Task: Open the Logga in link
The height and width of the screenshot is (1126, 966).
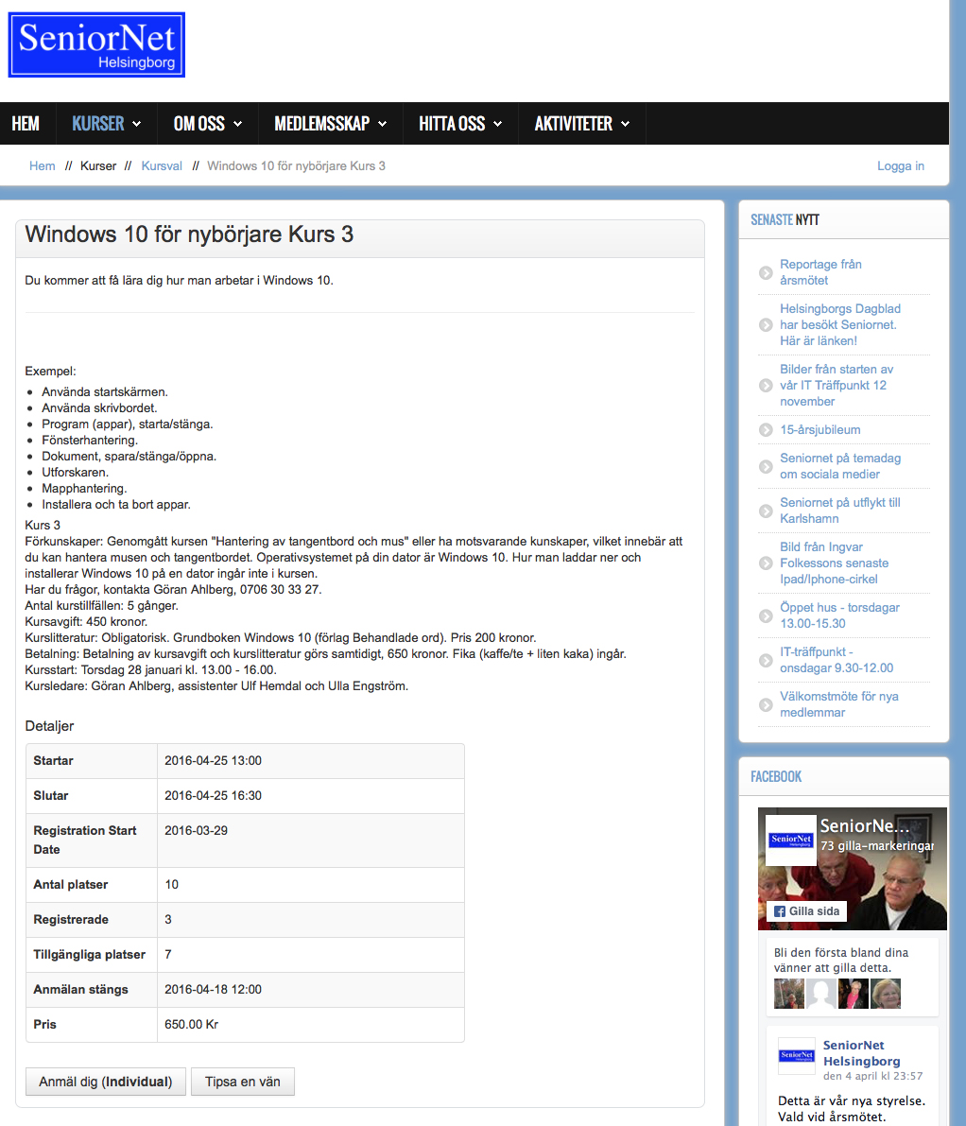Action: coord(901,165)
